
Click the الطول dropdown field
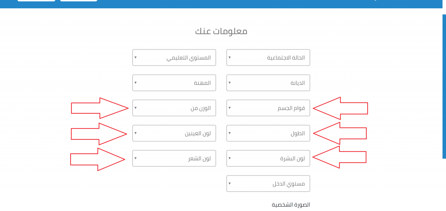point(268,133)
